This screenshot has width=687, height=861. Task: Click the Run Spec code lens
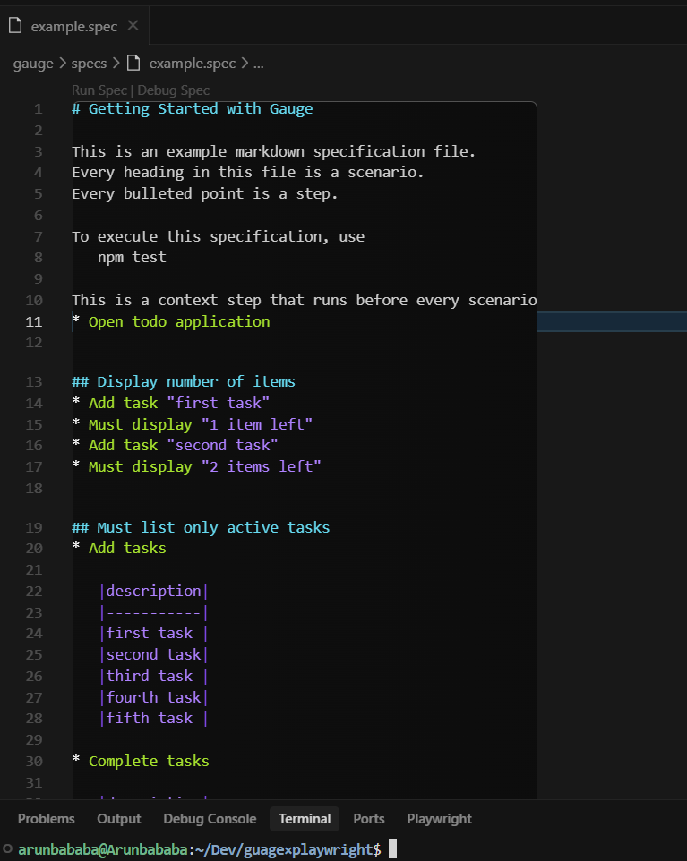[x=99, y=90]
